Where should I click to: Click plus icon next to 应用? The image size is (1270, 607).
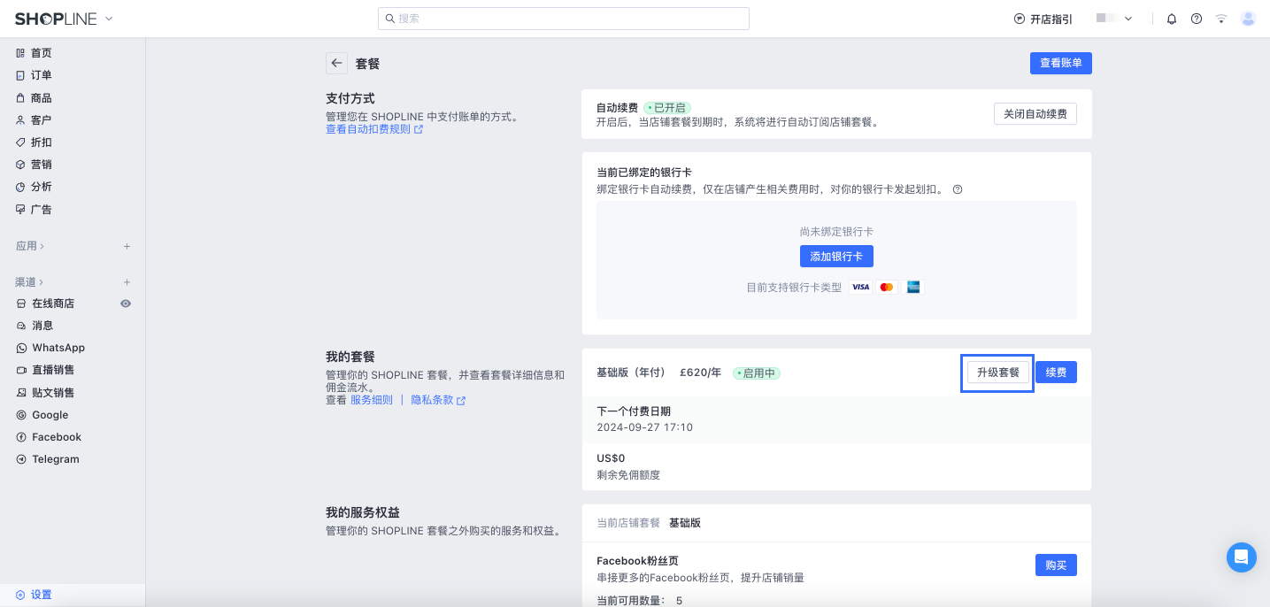[127, 246]
